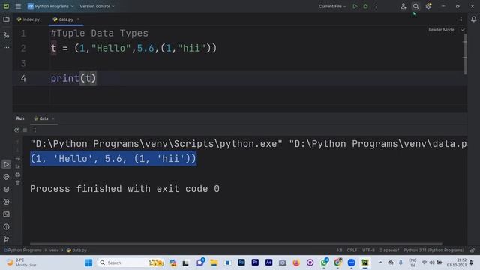
Task: Rerun the data script
Action: [16, 130]
